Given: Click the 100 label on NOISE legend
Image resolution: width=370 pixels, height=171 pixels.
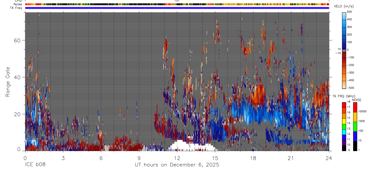Looking at the screenshot, I should pos(361,131).
